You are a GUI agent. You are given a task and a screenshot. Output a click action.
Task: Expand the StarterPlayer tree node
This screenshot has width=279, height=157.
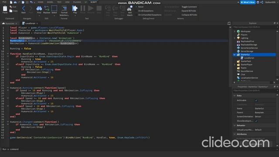point(235,65)
